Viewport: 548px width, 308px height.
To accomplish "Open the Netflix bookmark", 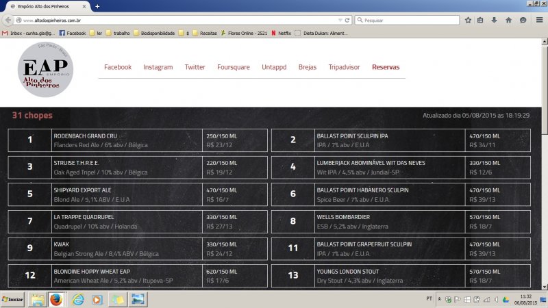I will [281, 33].
